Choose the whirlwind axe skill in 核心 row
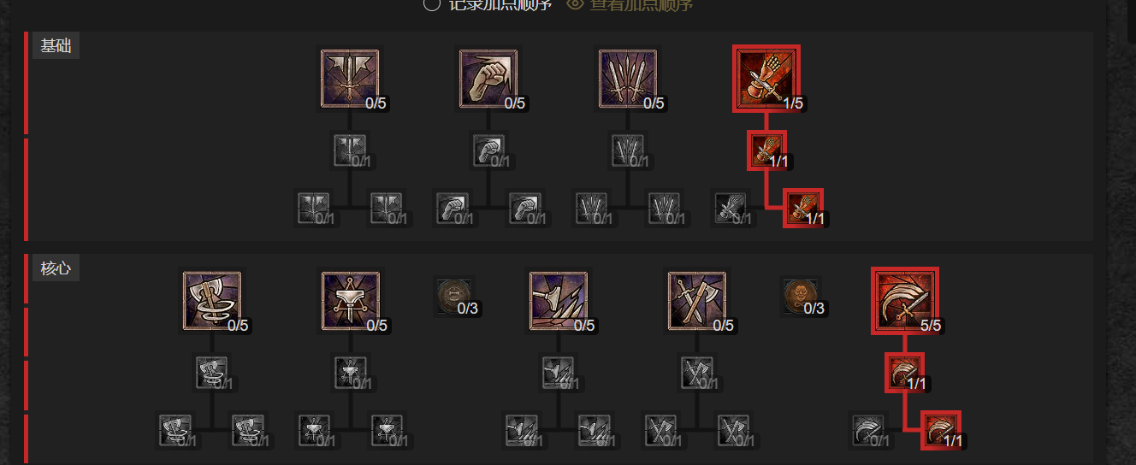This screenshot has height=465, width=1136. pyautogui.click(x=211, y=301)
